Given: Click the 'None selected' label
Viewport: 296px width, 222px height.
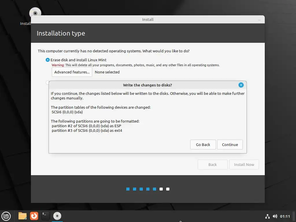Looking at the screenshot, I should click(107, 72).
